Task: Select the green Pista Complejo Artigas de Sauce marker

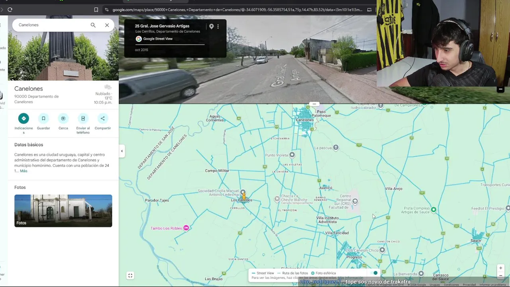Action: [433, 210]
